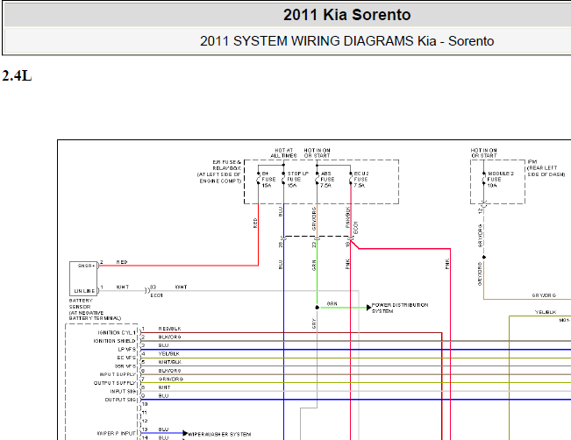Click the 'YEL/BLK' wire label at right edge
This screenshot has width=571, height=440.
(546, 312)
